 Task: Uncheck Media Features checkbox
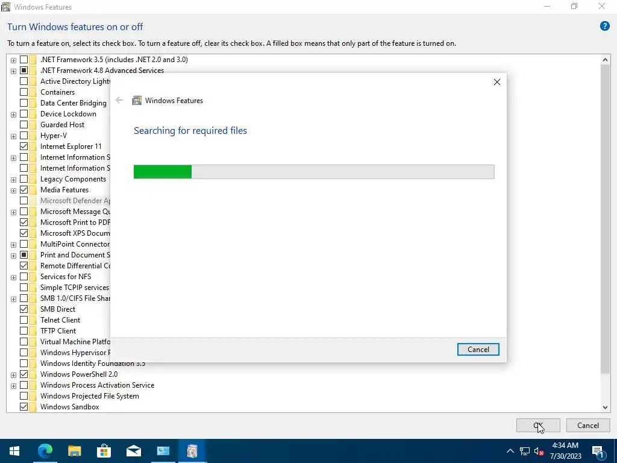point(24,190)
